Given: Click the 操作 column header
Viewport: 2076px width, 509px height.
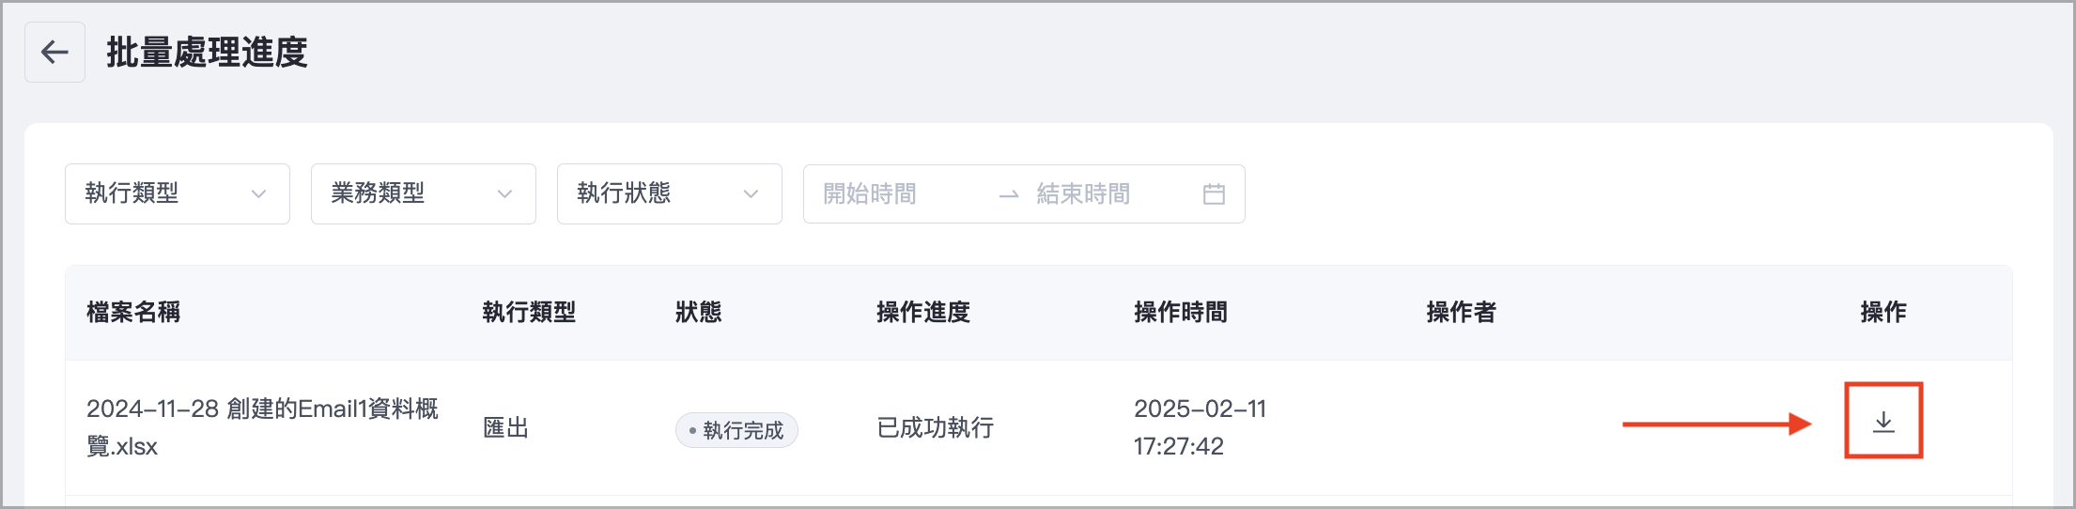Looking at the screenshot, I should 1882,313.
